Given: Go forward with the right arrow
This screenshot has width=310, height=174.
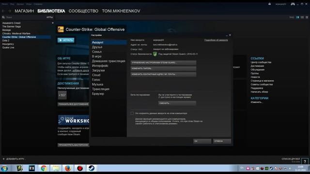Looking at the screenshot, I should (10, 11).
